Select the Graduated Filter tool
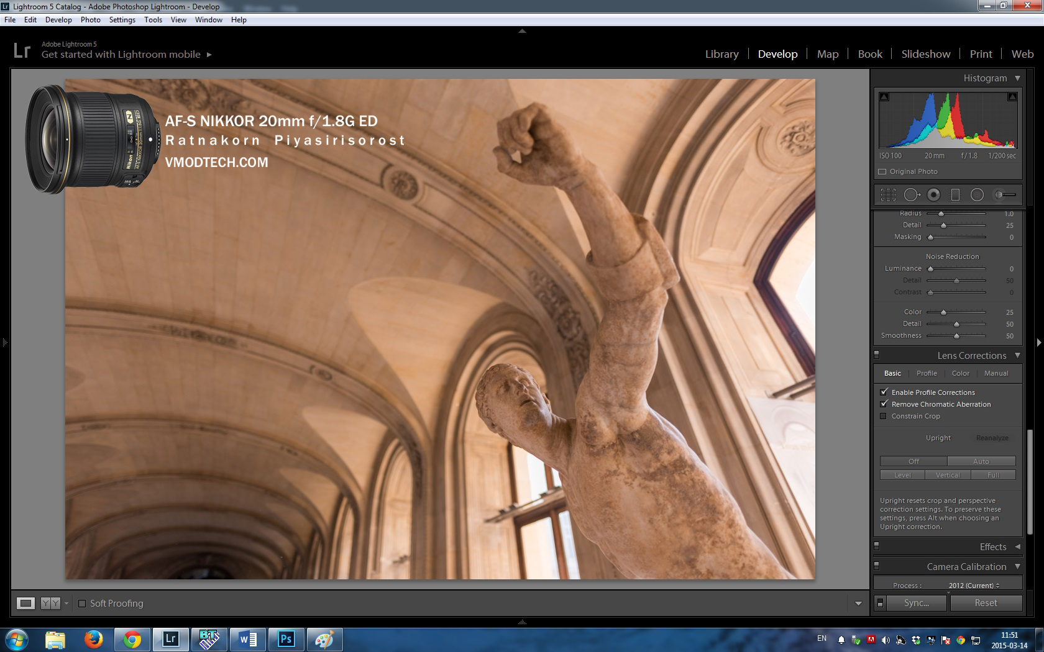Screen dimensions: 1044x652 (956, 195)
